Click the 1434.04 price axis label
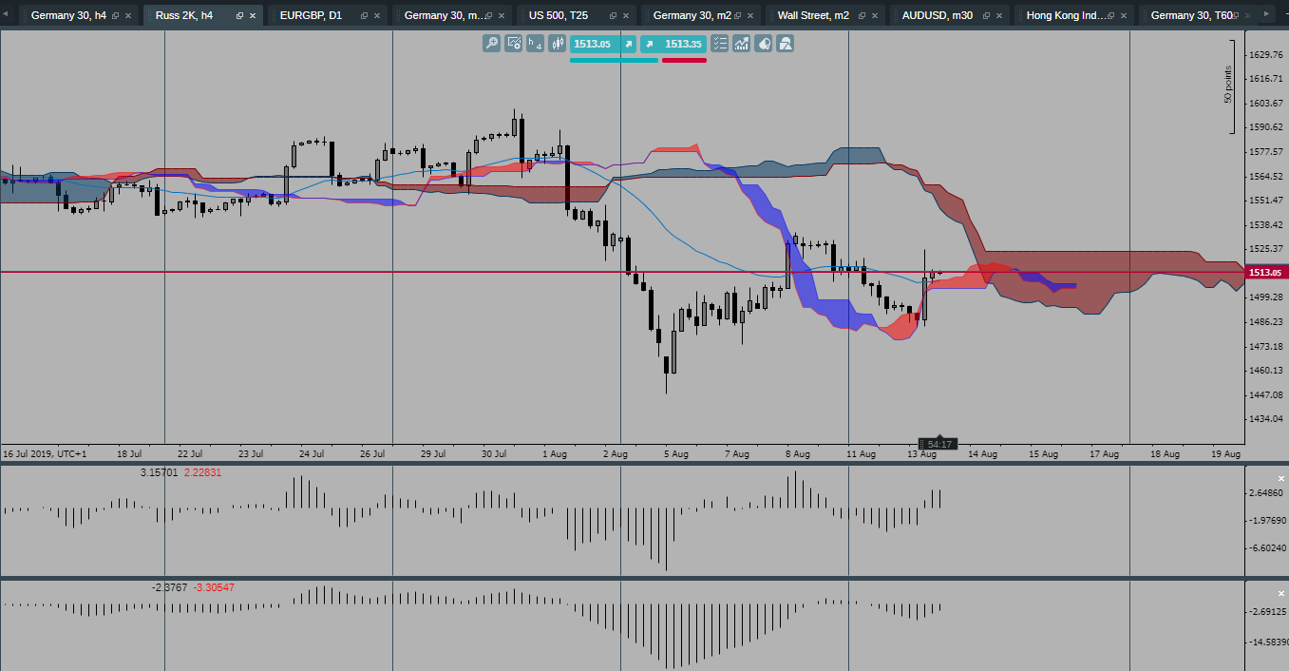Viewport: 1289px width, 671px height. [x=1268, y=419]
